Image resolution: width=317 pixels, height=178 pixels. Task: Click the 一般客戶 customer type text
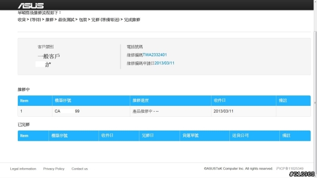tap(49, 56)
